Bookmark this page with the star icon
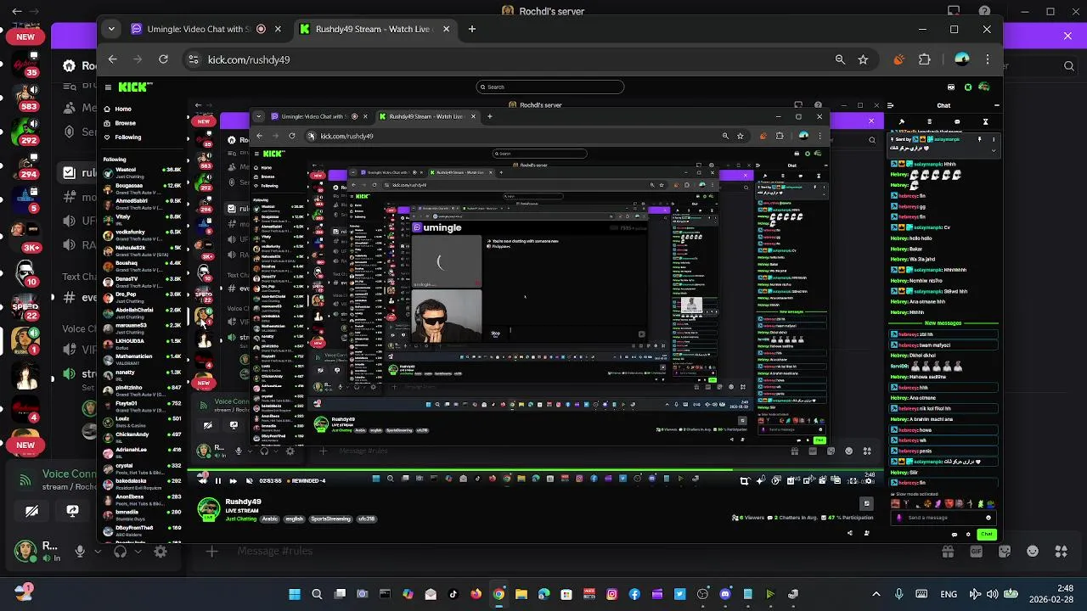The height and width of the screenshot is (611, 1087). 863,59
